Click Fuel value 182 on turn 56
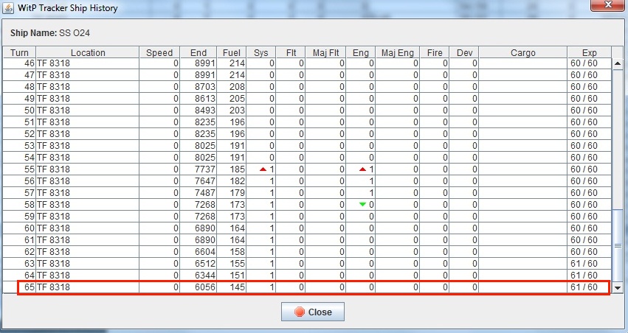The image size is (628, 333). tap(237, 181)
